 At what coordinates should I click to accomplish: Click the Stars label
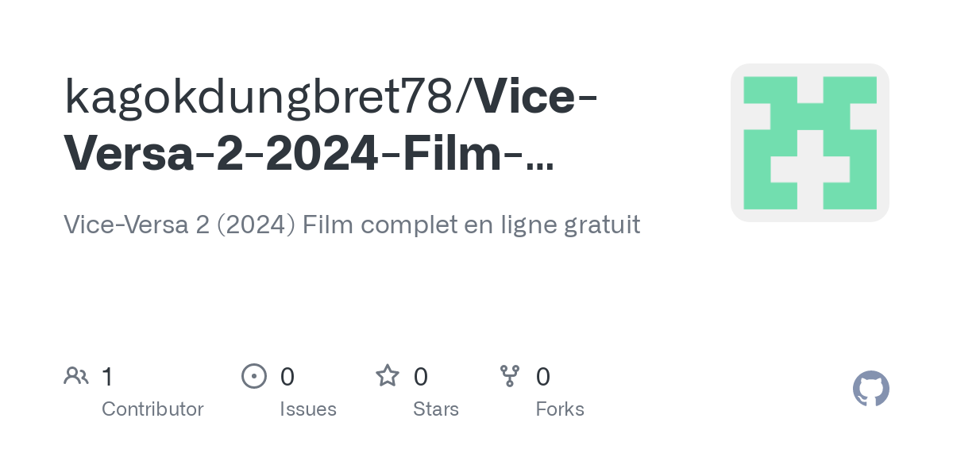click(x=436, y=409)
